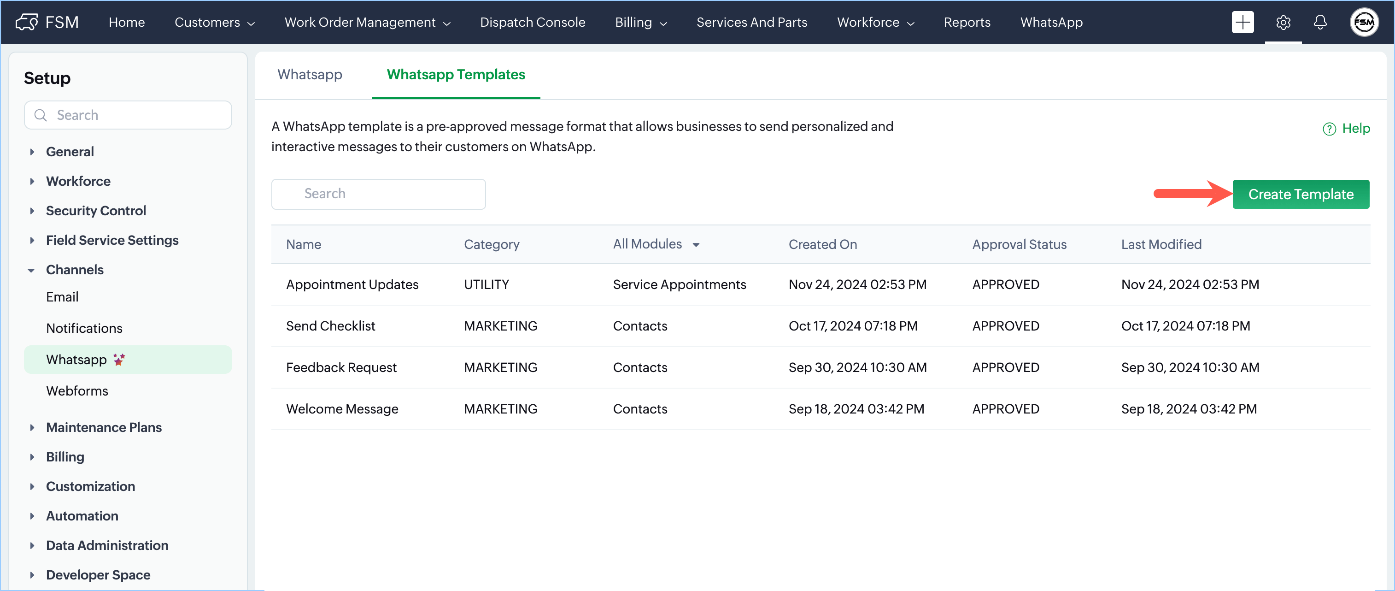The height and width of the screenshot is (591, 1395).
Task: Click the plus quick-create icon
Action: (1243, 22)
